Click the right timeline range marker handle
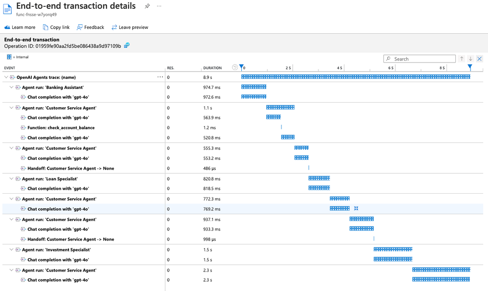The image size is (488, 291). pos(470,67)
